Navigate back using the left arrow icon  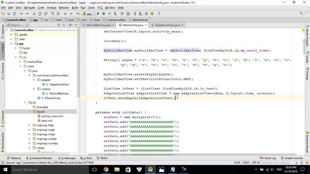click(65, 14)
